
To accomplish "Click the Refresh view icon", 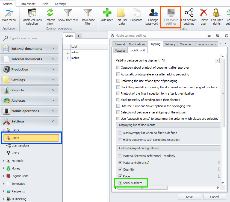I will (x=50, y=13).
